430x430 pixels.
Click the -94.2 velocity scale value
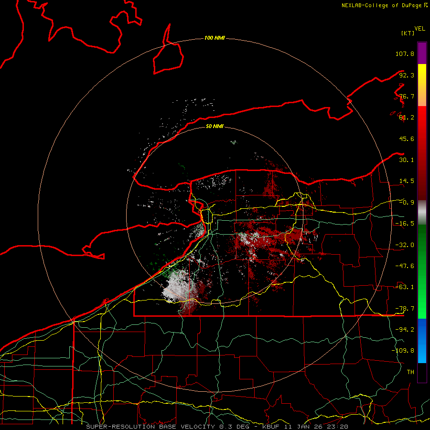coord(405,329)
